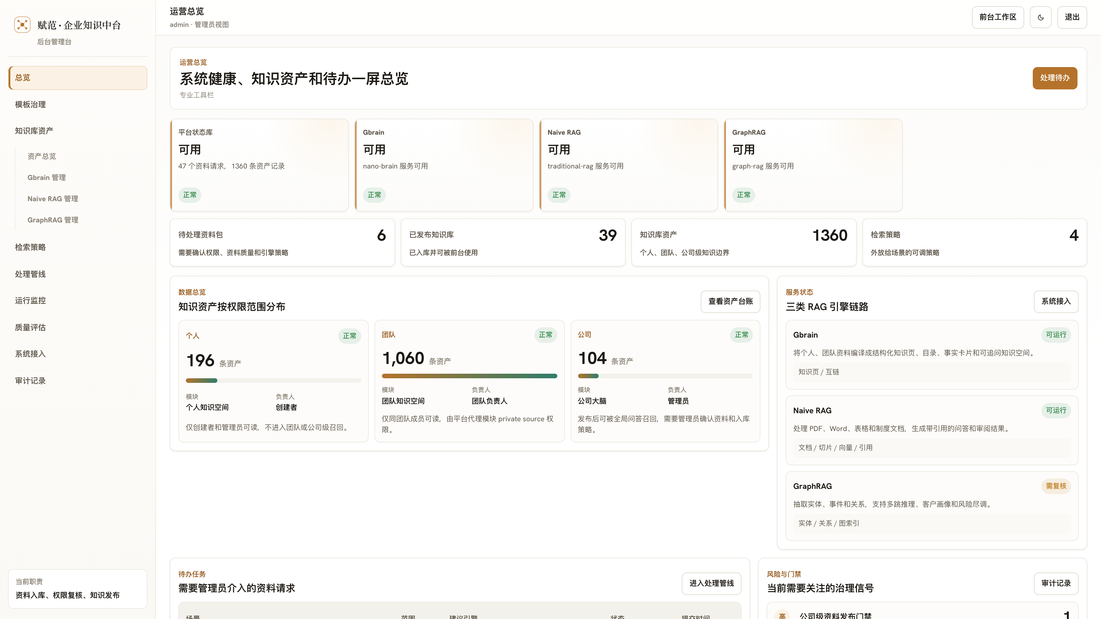The image size is (1101, 619).
Task: Click the 个人 asset progress bar
Action: tap(273, 381)
